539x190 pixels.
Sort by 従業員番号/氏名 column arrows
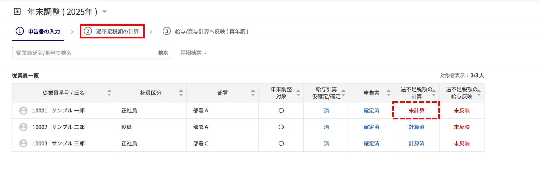click(109, 93)
